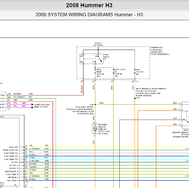Viewport: 189px width, 188px height.
Task: Click the "MODE DOOR SIG" signal label
Action: point(10,150)
